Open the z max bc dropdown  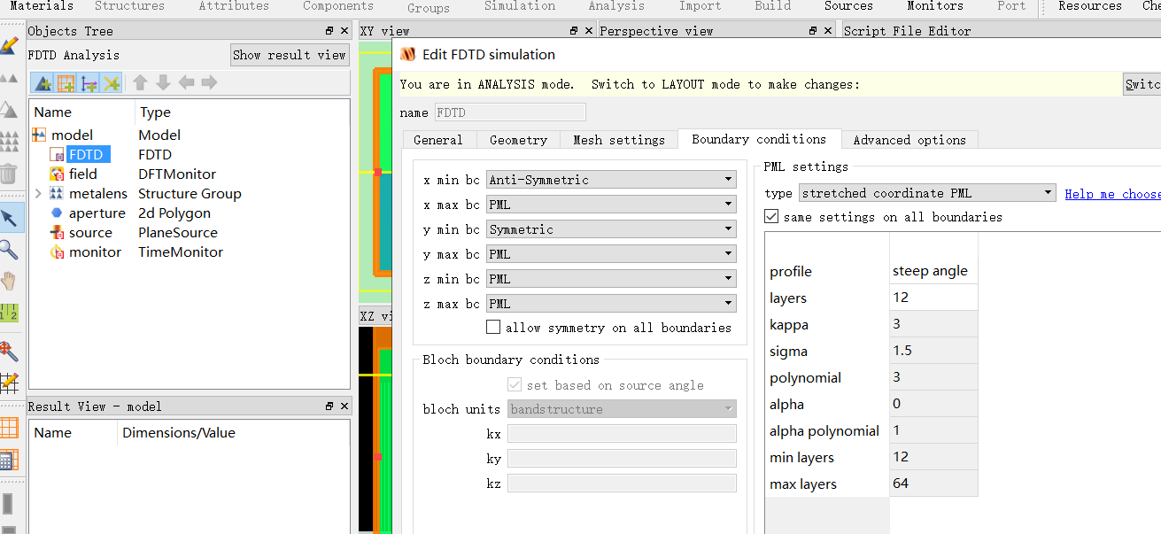click(611, 304)
